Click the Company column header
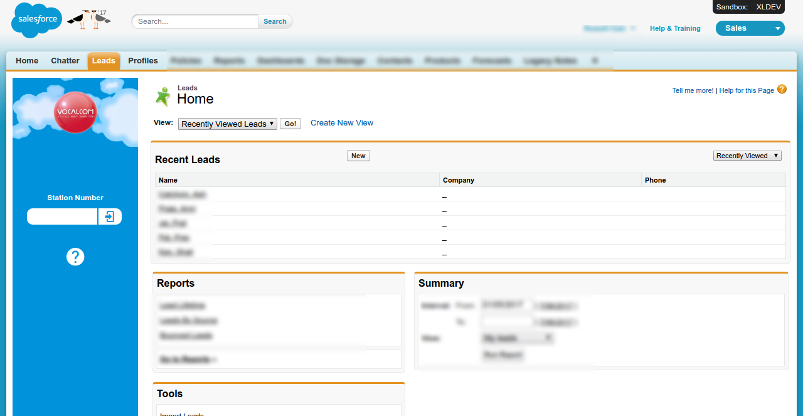This screenshot has width=803, height=416. tap(540, 180)
